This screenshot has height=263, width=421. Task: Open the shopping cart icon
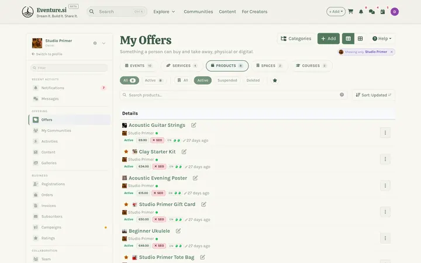pos(350,12)
